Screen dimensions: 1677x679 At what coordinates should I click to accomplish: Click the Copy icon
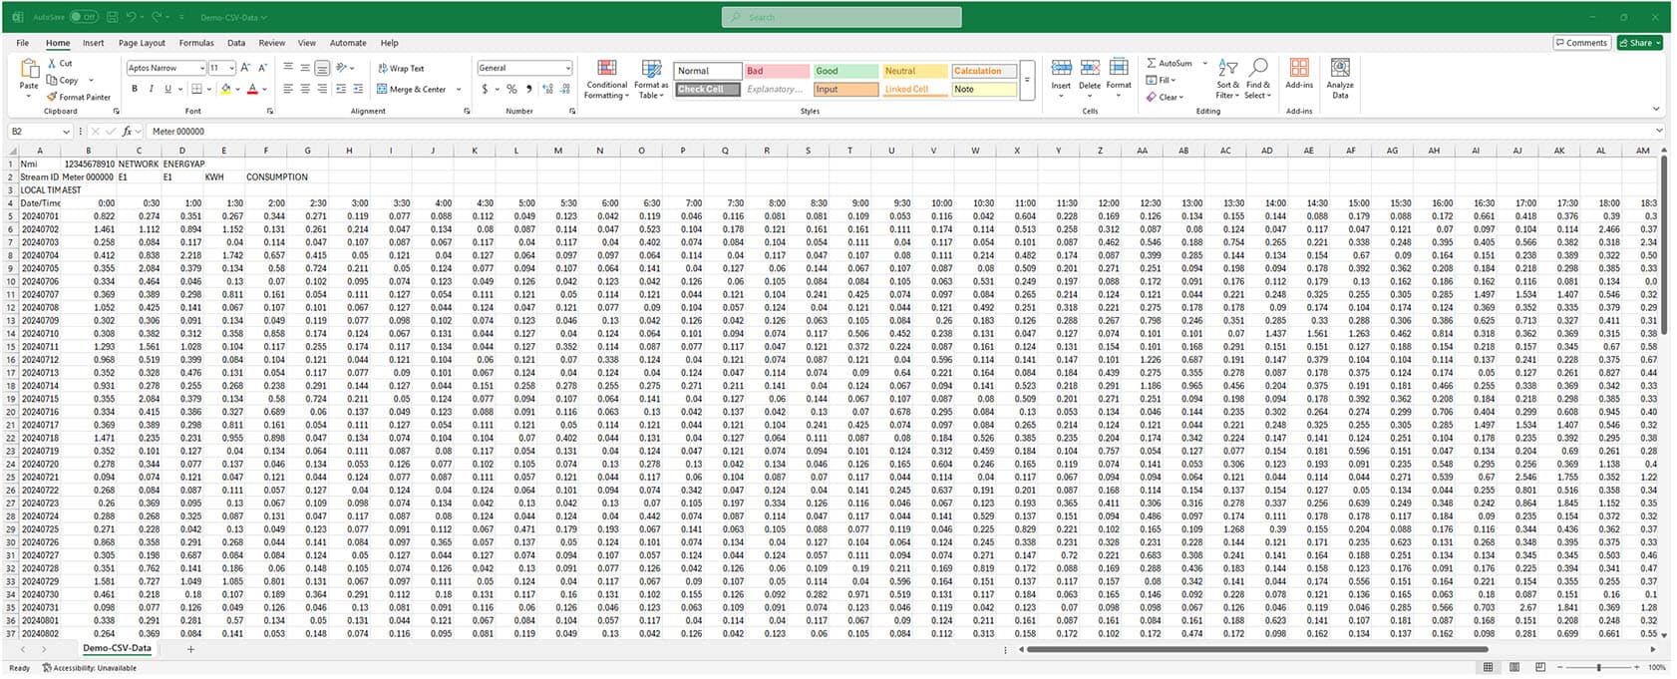pyautogui.click(x=52, y=80)
